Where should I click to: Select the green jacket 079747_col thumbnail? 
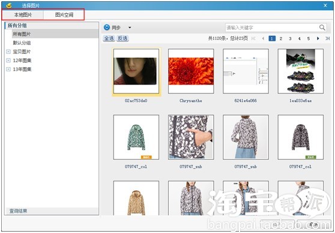[x=136, y=137]
